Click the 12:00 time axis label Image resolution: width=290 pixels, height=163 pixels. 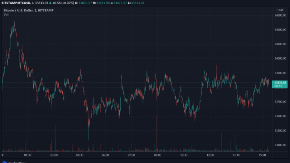210,155
